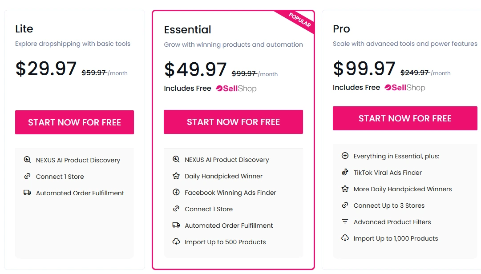
Task: Click the Facebook icon for Winning Ads Finder
Action: (x=176, y=193)
